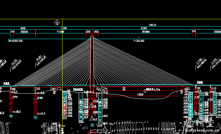Image resolution: width=221 pixels, height=134 pixels.
Task: Select the 'T=284.800' tangent label
Action: (139, 41)
